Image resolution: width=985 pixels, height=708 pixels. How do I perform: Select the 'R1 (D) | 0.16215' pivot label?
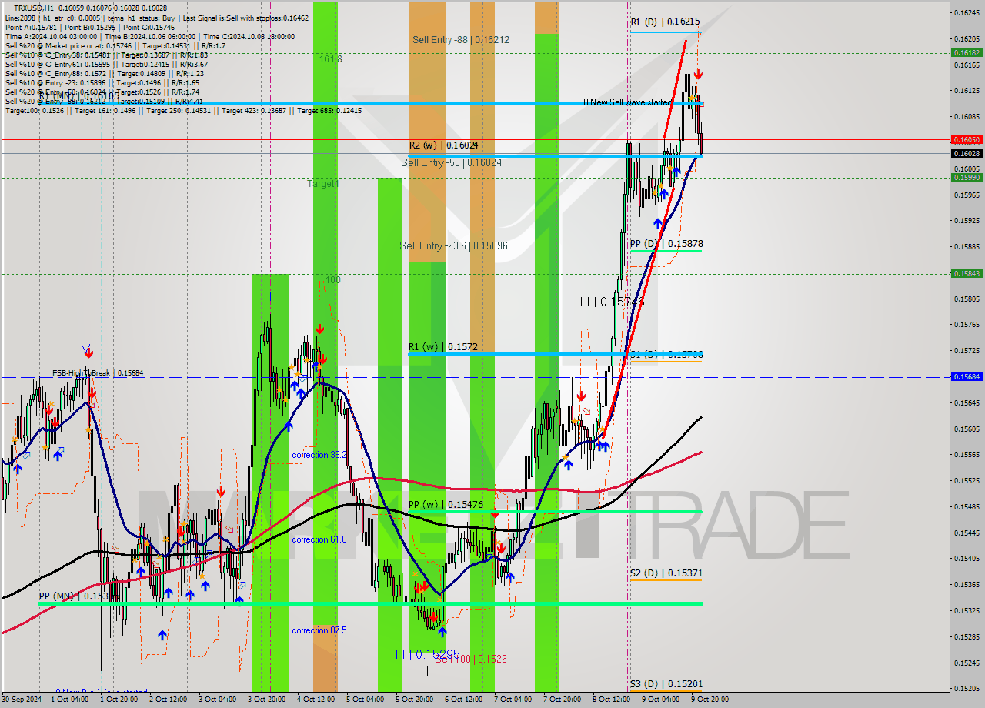click(665, 22)
